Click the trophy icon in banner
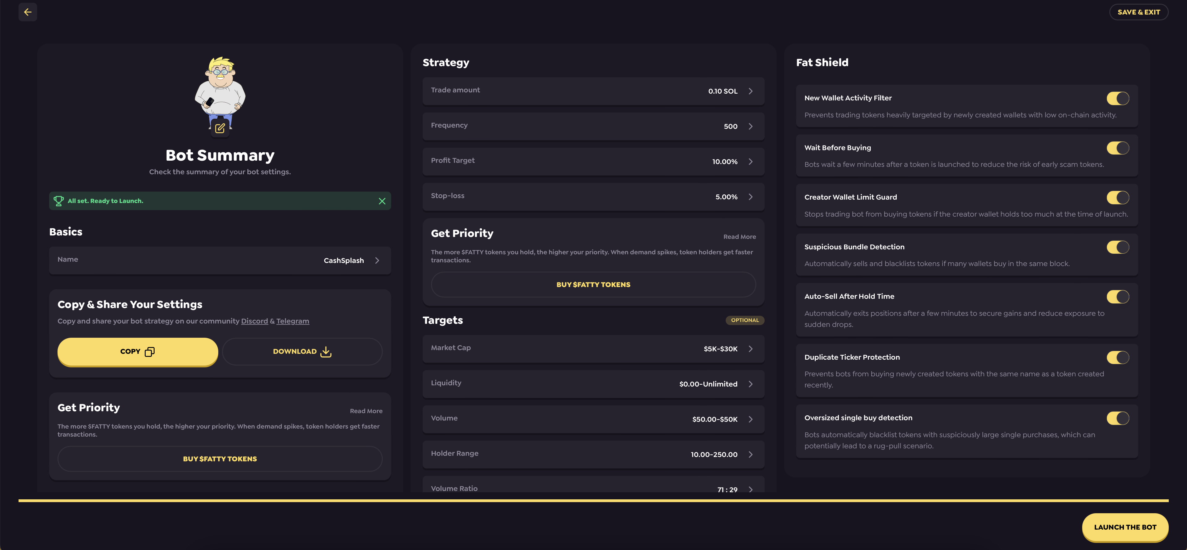This screenshot has height=550, width=1187. 58,201
